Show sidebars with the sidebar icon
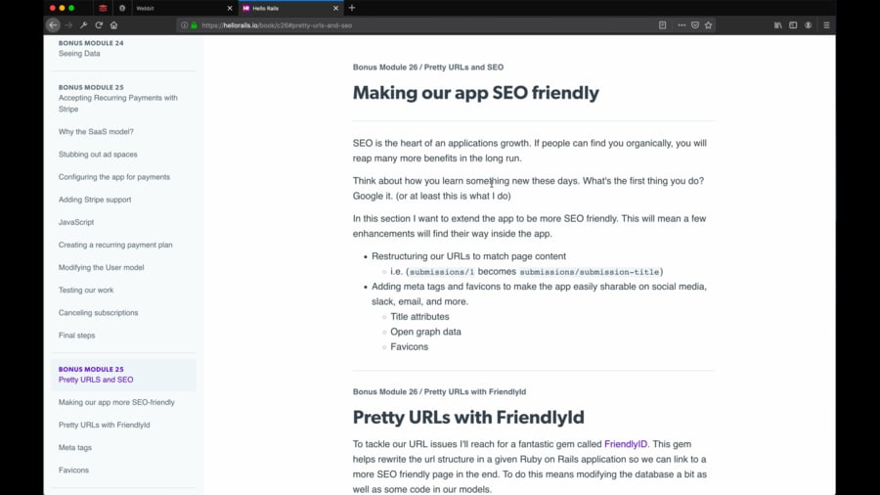 pyautogui.click(x=793, y=25)
